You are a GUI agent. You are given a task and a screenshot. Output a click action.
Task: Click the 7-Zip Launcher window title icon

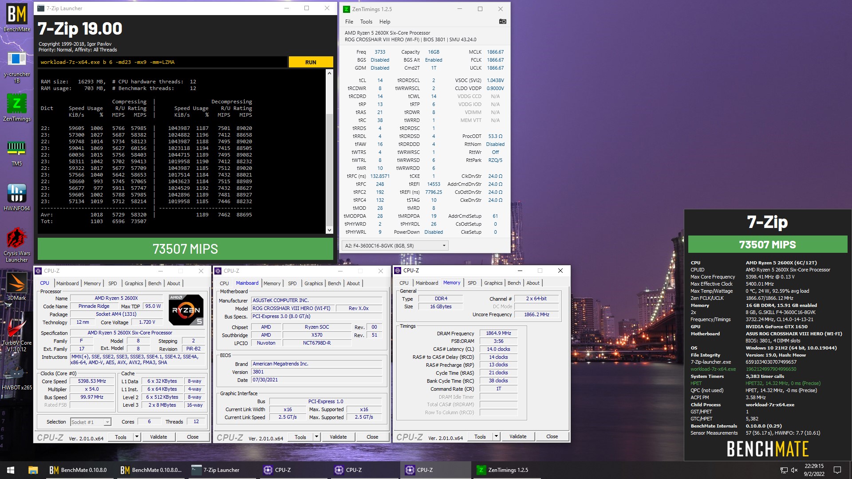(40, 8)
